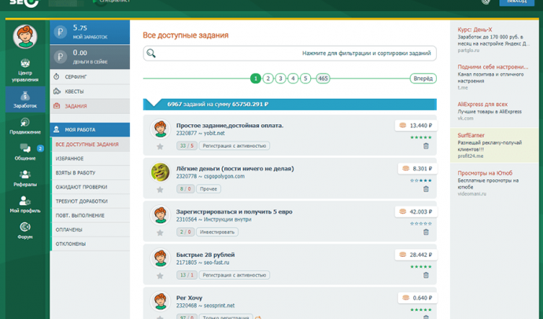The height and width of the screenshot is (319, 543).
Task: Open Центр управления in the sidebar
Action: [25, 70]
